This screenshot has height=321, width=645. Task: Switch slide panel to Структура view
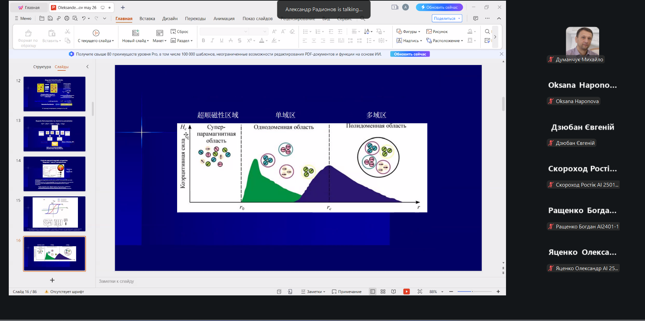click(42, 67)
